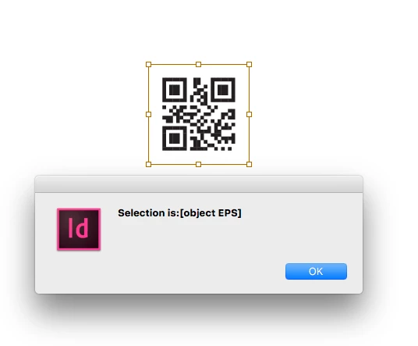This screenshot has width=418, height=346.
Task: Select the left-middle handle of the frame
Action: pyautogui.click(x=148, y=115)
